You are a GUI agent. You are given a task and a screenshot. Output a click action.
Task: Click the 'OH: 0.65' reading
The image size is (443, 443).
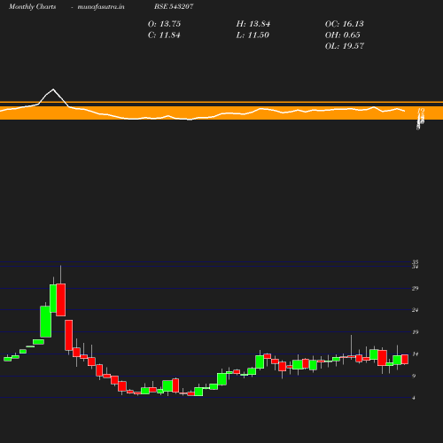tap(343, 35)
